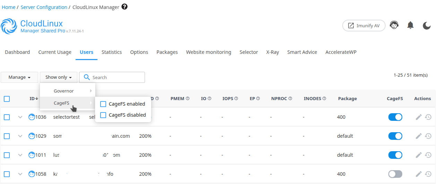
Task: Switch to the AccelerateWP tab
Action: point(341,52)
